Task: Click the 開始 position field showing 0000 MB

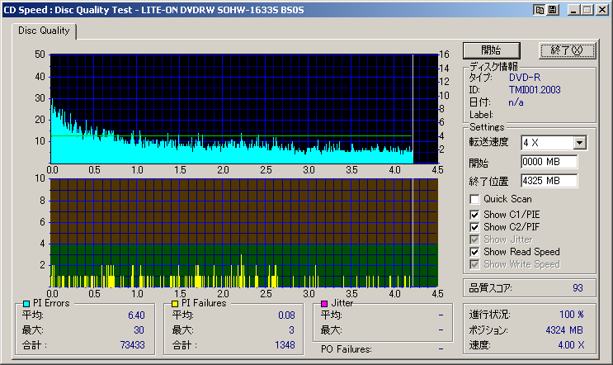Action: (x=549, y=162)
